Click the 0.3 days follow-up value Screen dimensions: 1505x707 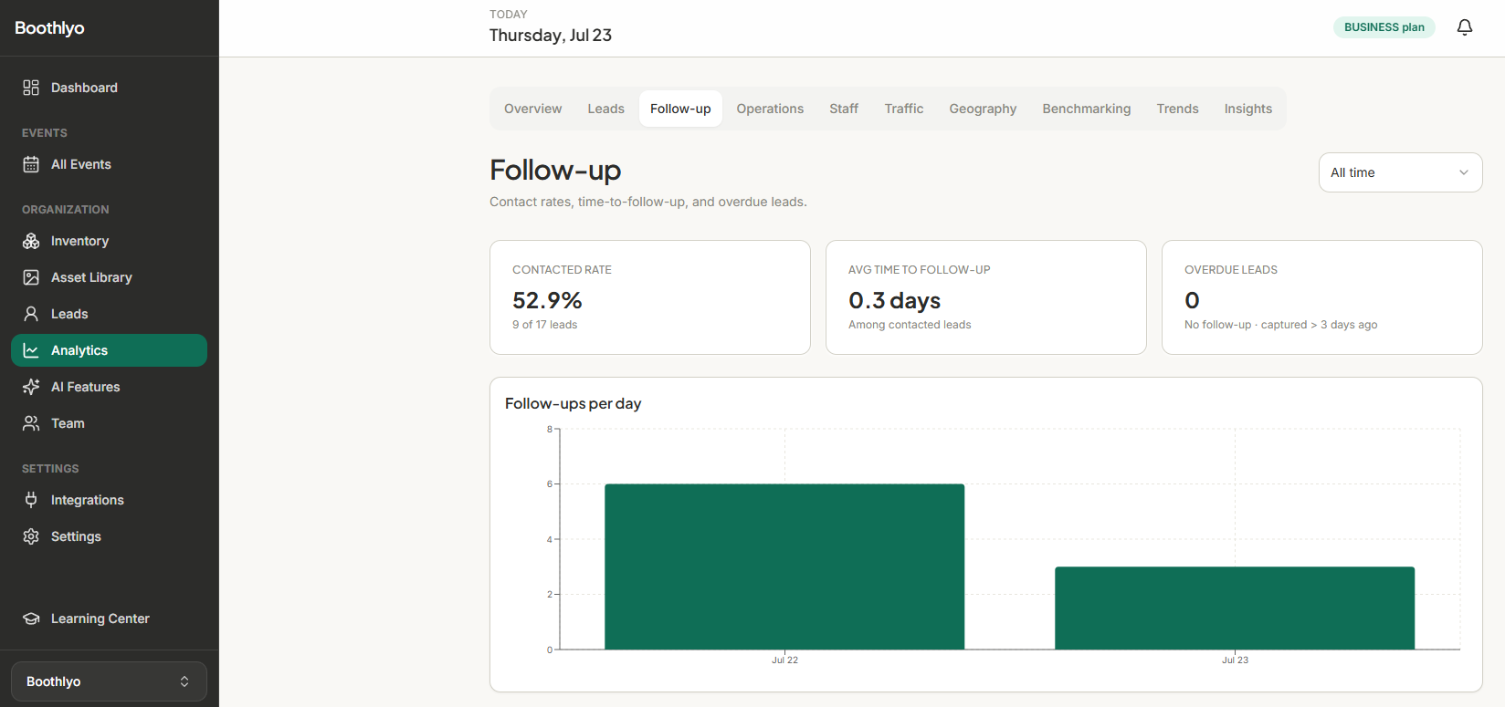(894, 300)
